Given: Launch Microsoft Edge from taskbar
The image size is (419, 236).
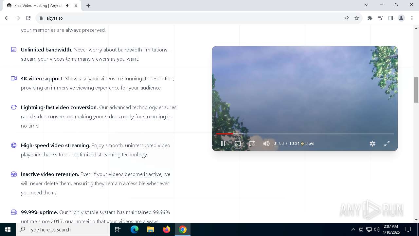Looking at the screenshot, I should pos(135,229).
